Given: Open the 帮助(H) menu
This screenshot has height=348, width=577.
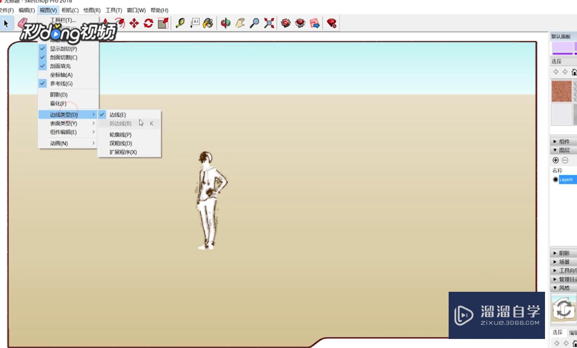Looking at the screenshot, I should coord(159,10).
